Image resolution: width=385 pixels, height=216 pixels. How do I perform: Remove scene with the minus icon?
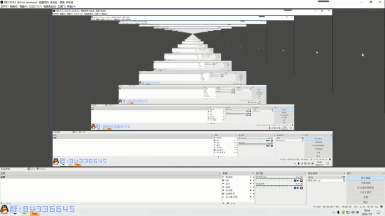tap(4, 203)
